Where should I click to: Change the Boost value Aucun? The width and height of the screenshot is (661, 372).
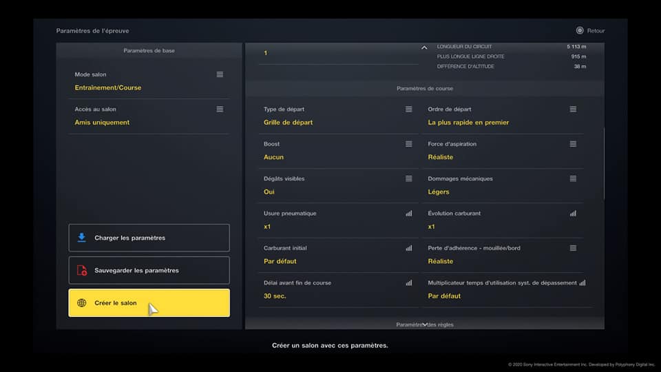click(273, 157)
